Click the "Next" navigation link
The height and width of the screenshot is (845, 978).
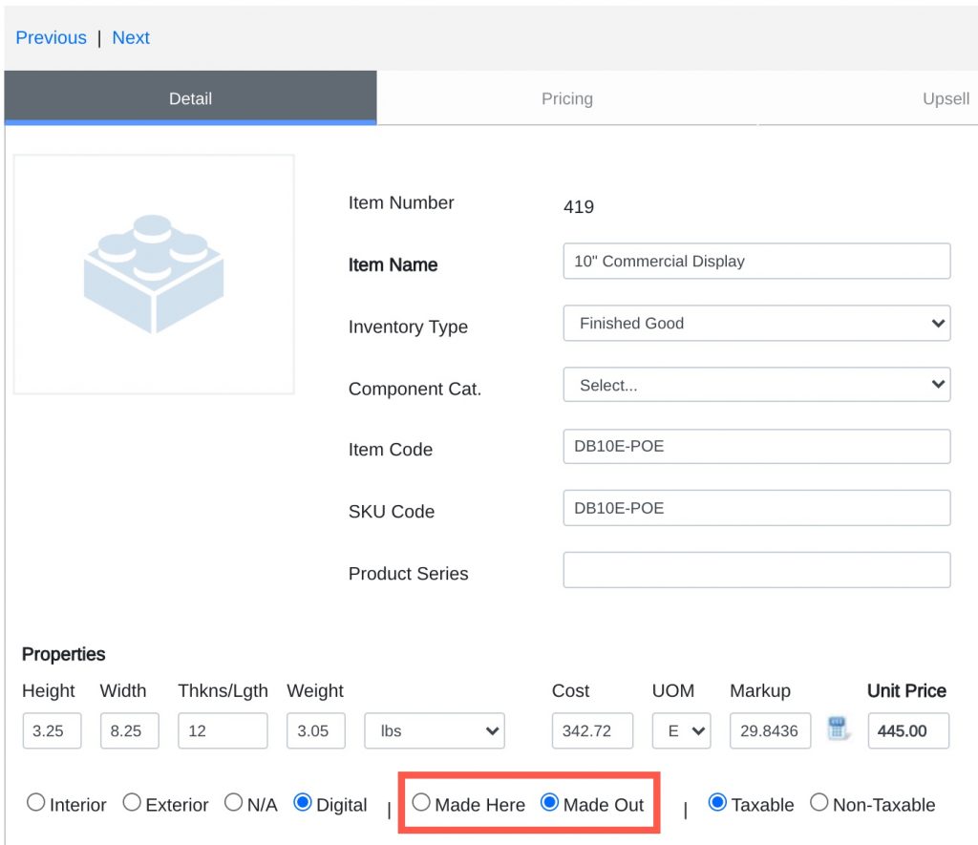131,37
